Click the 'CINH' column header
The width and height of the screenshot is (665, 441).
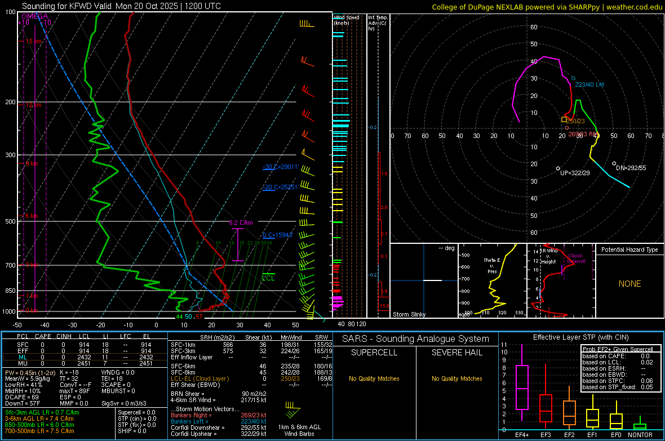[64, 336]
